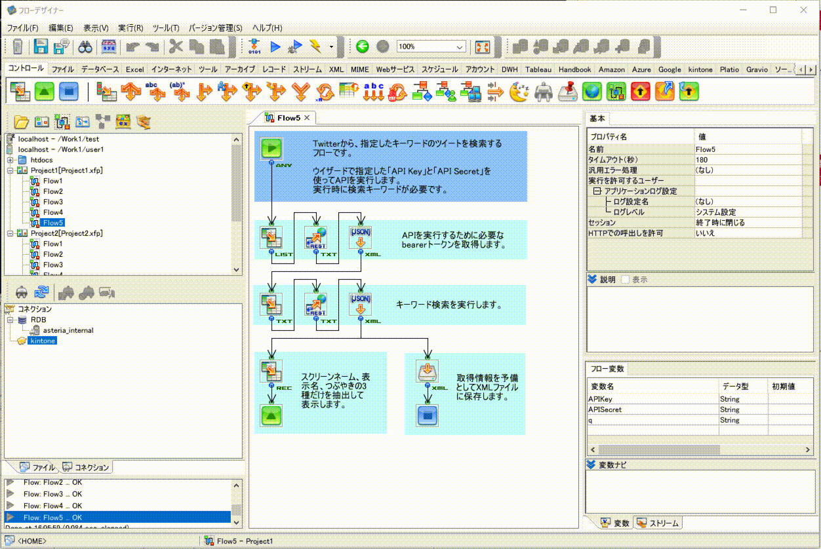Click the blue refresh arrows connection icon

[x=42, y=292]
